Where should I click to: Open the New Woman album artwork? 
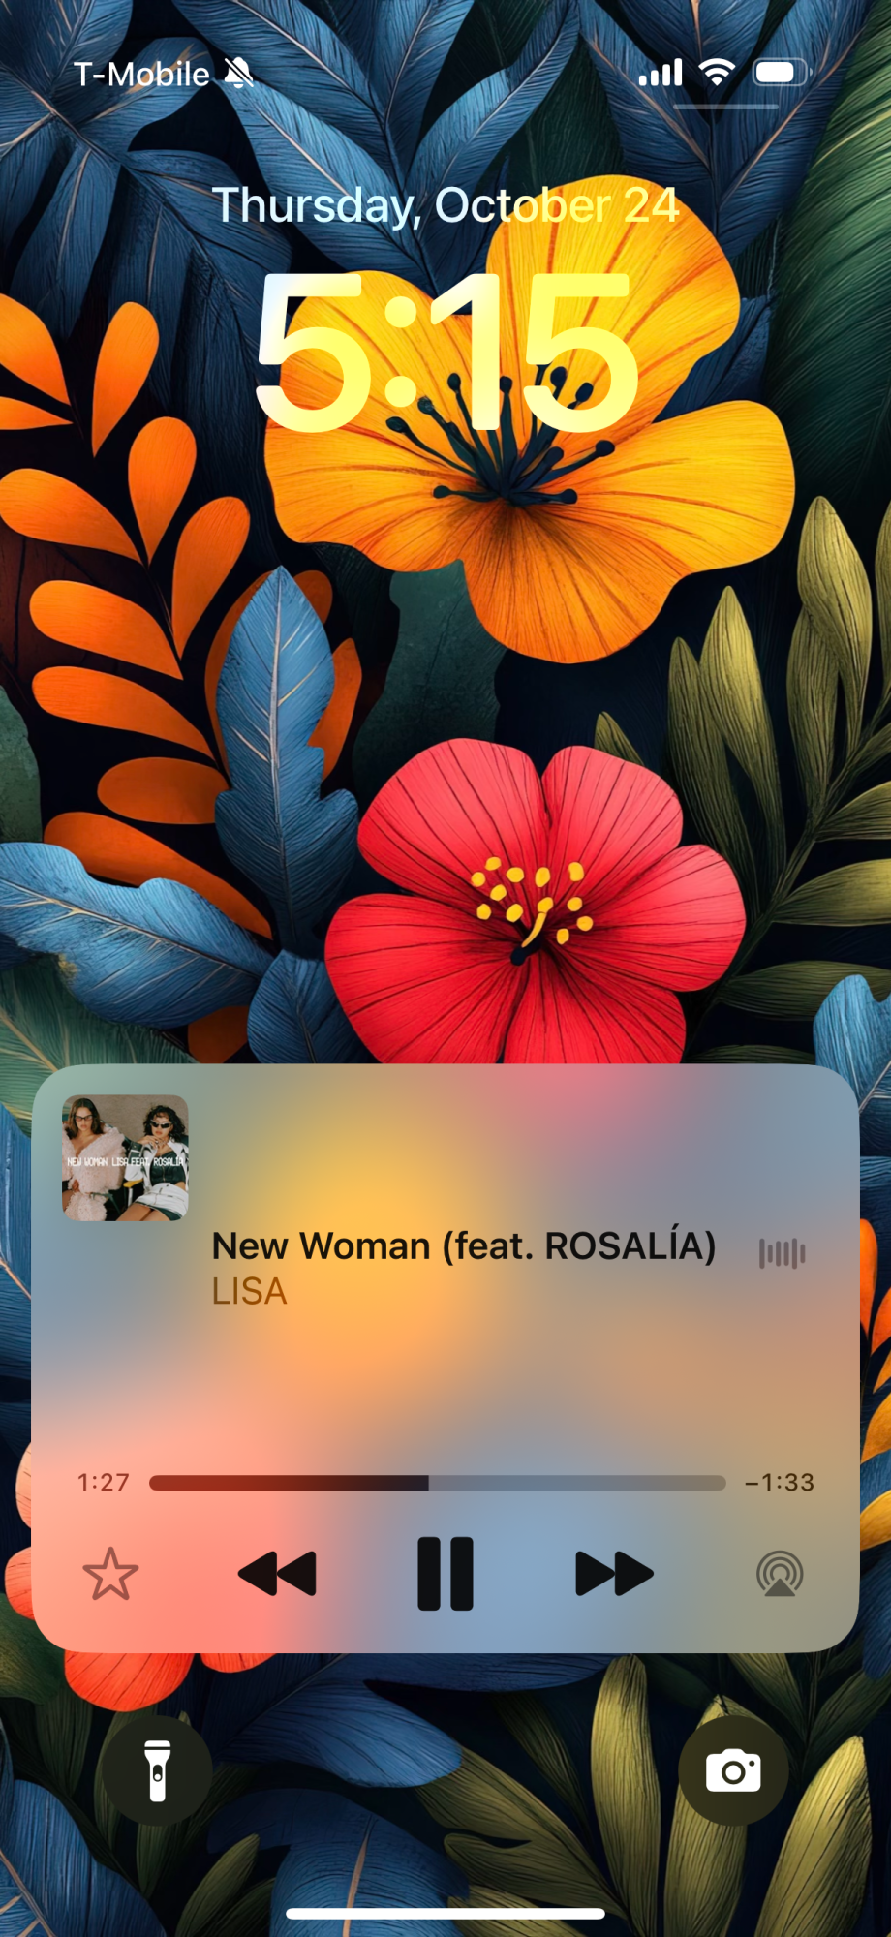[x=126, y=1158]
